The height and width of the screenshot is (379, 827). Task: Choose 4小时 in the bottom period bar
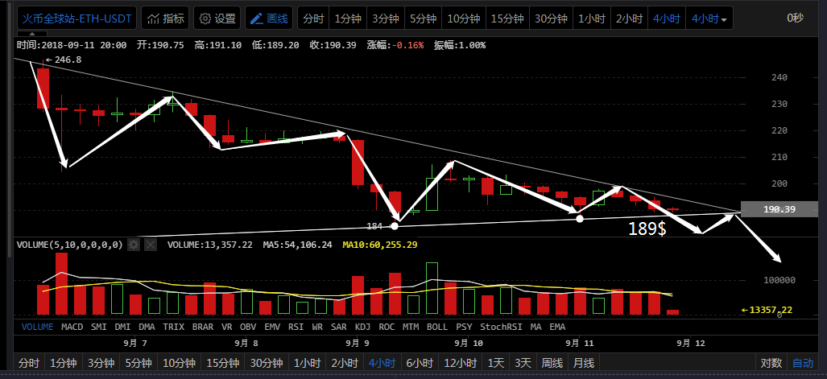point(382,363)
